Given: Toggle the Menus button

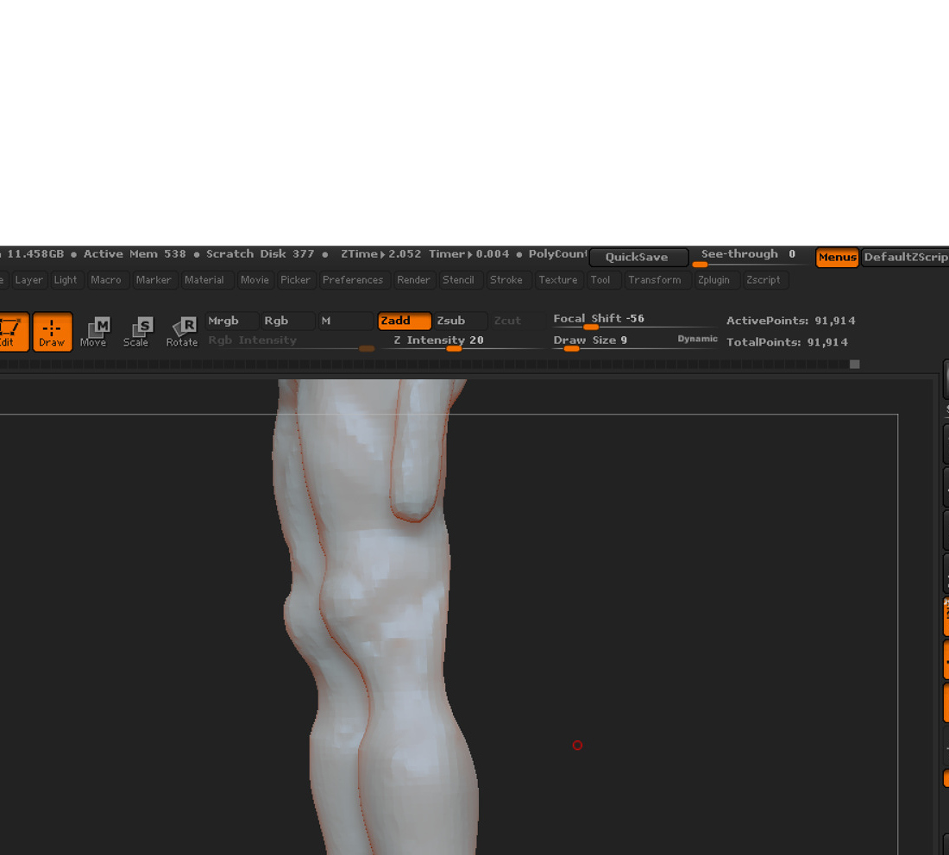Looking at the screenshot, I should click(837, 257).
